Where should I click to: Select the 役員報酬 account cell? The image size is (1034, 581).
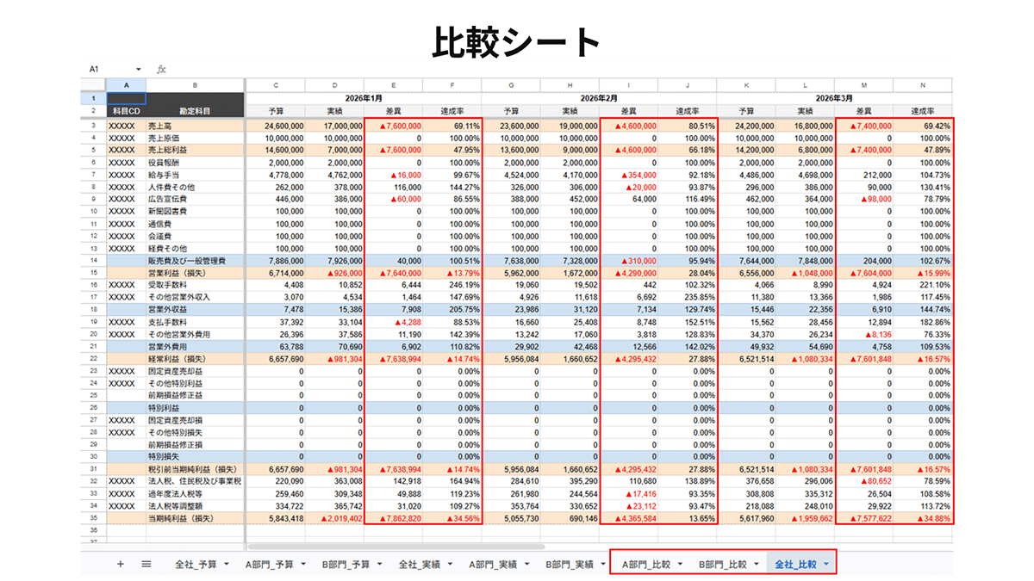[195, 162]
